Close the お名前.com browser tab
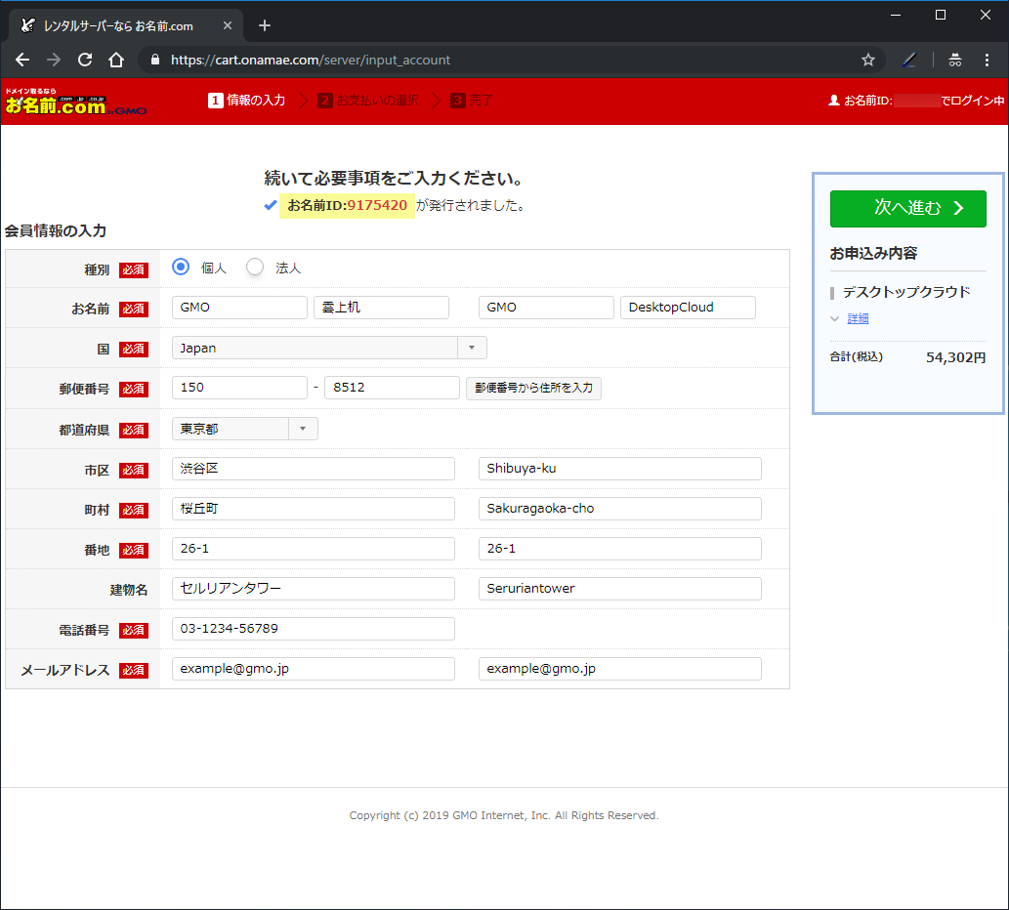The width and height of the screenshot is (1009, 910). pos(228,25)
